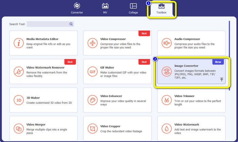Launch the Video Merger icon
This screenshot has height=142, width=238.
point(19,129)
